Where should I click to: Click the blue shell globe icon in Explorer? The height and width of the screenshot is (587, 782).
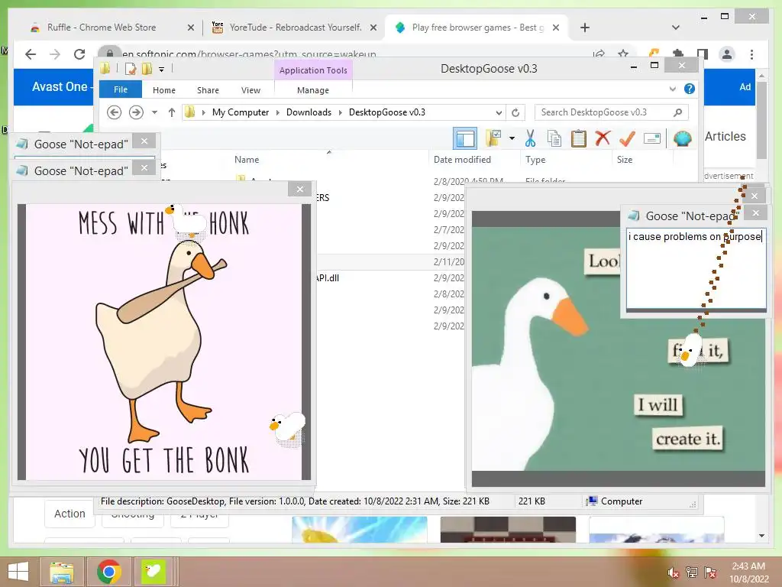pyautogui.click(x=682, y=138)
